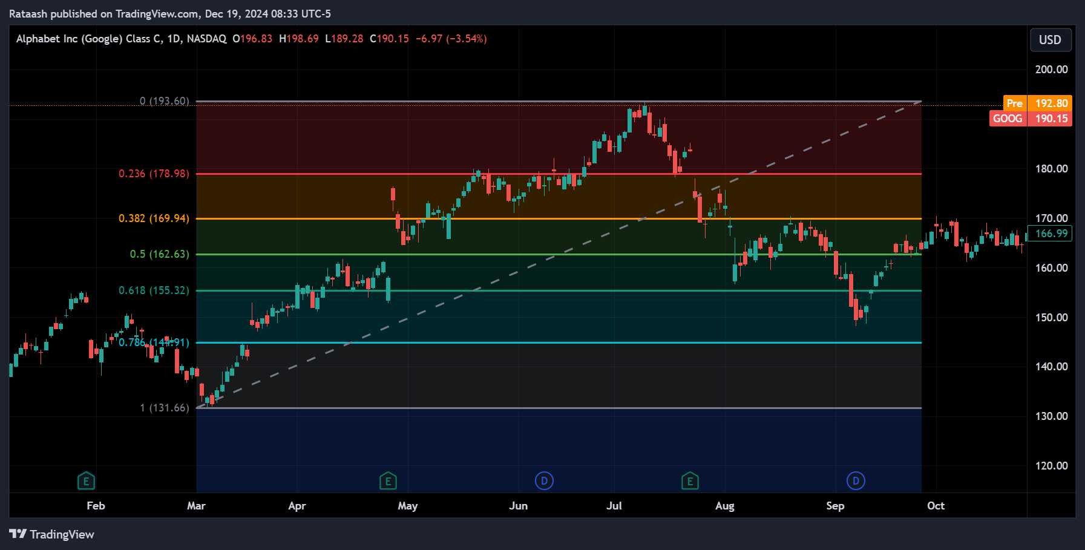Click the 170.00 price axis label
Image resolution: width=1085 pixels, height=550 pixels.
click(1051, 218)
